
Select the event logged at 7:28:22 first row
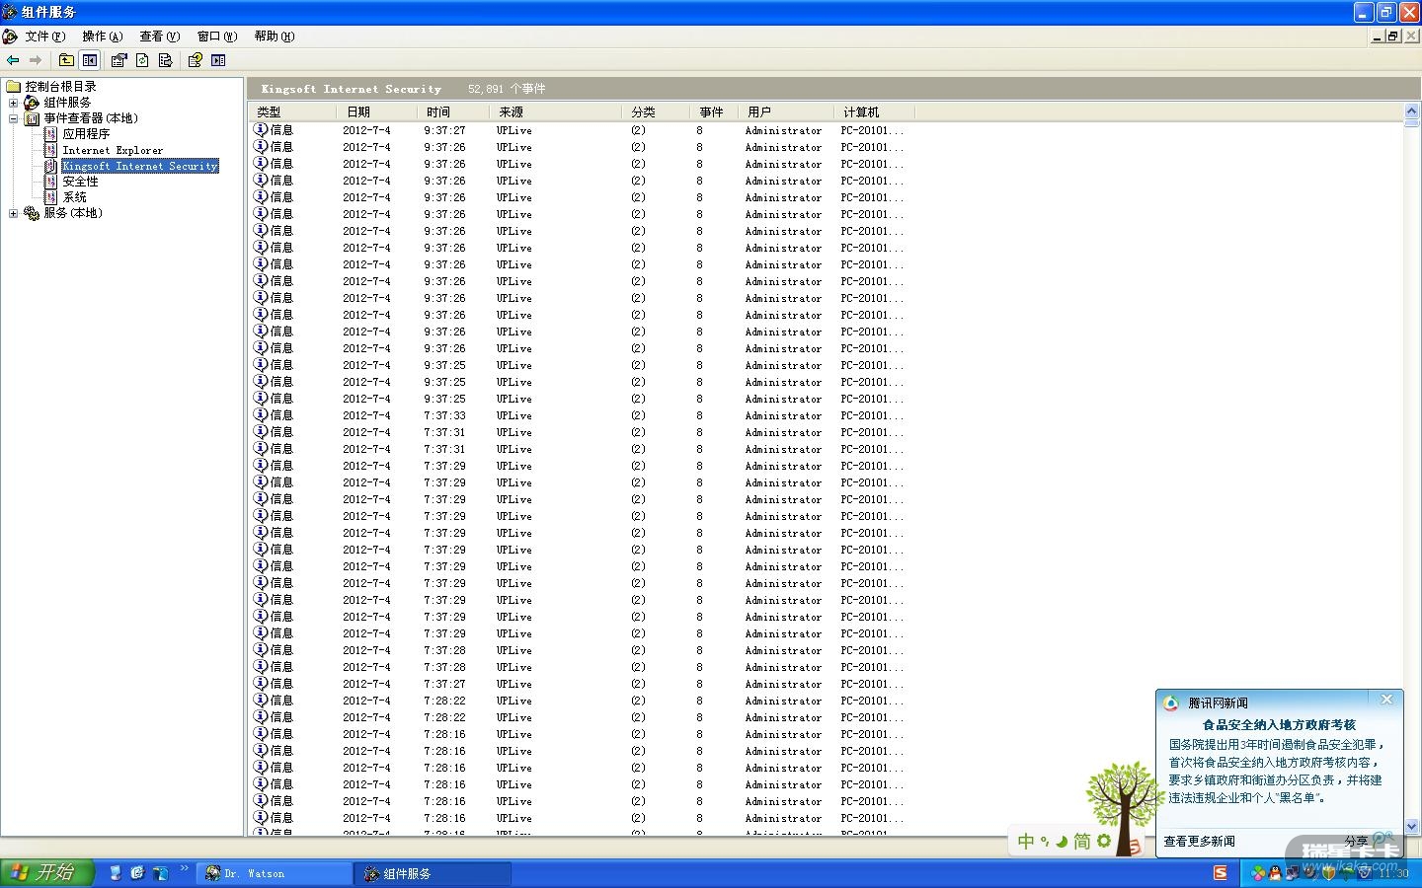(583, 701)
